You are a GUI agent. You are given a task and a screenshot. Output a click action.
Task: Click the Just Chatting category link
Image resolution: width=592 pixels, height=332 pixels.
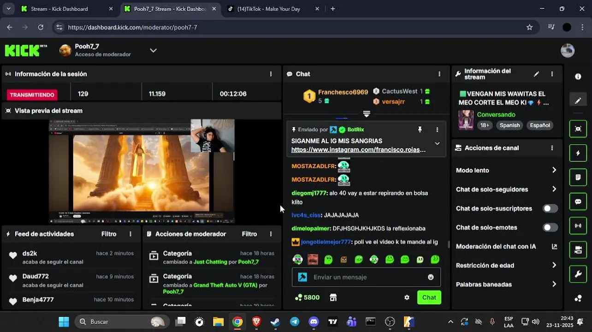(x=210, y=262)
